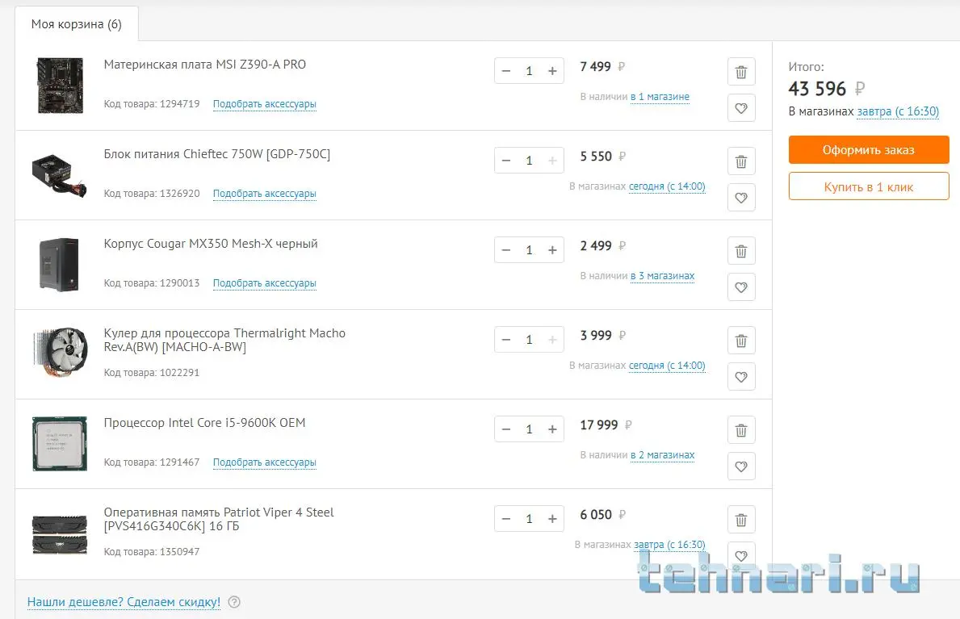The image size is (960, 619).
Task: Click quantity field of Intel Core i5-9600K
Action: (x=529, y=429)
